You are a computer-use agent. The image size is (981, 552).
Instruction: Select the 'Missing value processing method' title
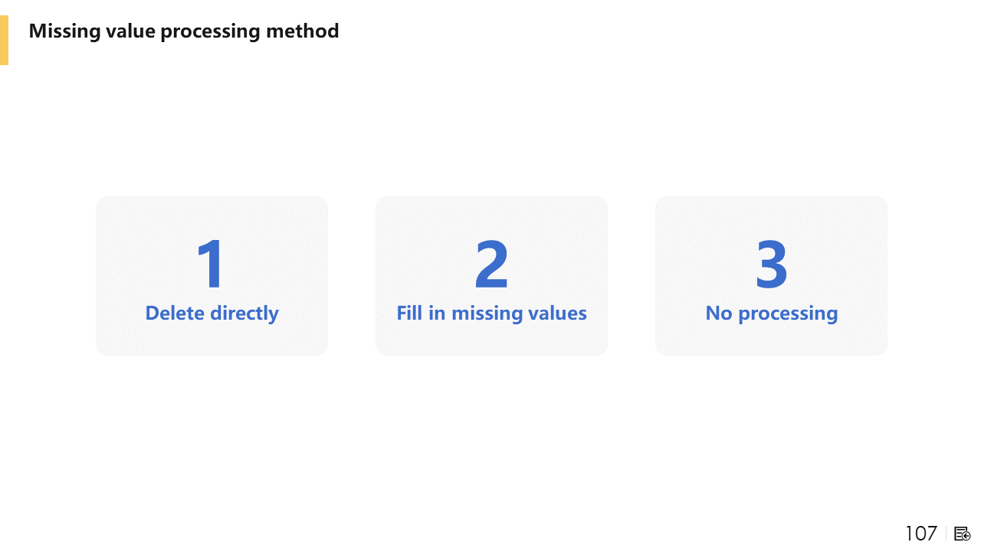pyautogui.click(x=184, y=31)
